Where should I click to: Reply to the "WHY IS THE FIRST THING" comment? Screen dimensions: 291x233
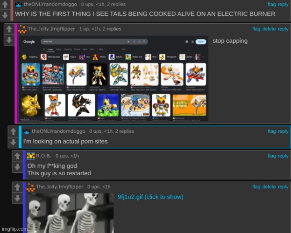pos(283,5)
